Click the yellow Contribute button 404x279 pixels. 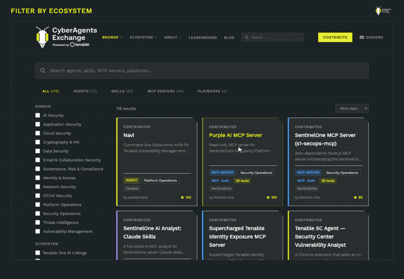click(335, 37)
